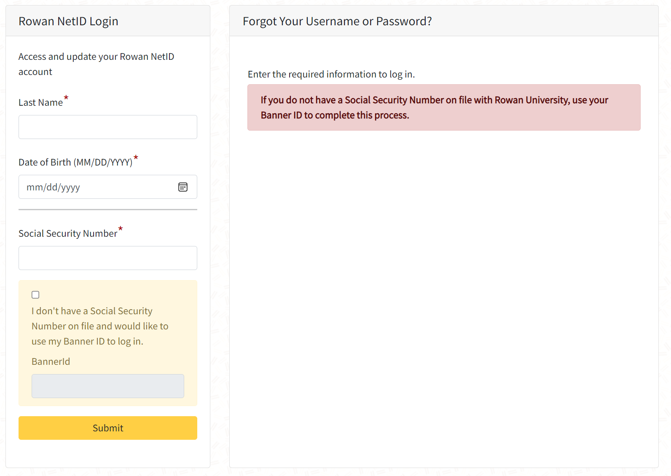671x476 pixels.
Task: Check the no Social Security Number checkbox
Action: (x=35, y=295)
